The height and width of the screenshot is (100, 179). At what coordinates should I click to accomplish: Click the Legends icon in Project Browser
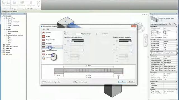pyautogui.click(x=4, y=45)
